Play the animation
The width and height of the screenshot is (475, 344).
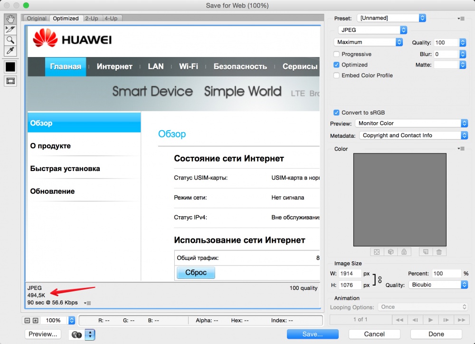430,320
